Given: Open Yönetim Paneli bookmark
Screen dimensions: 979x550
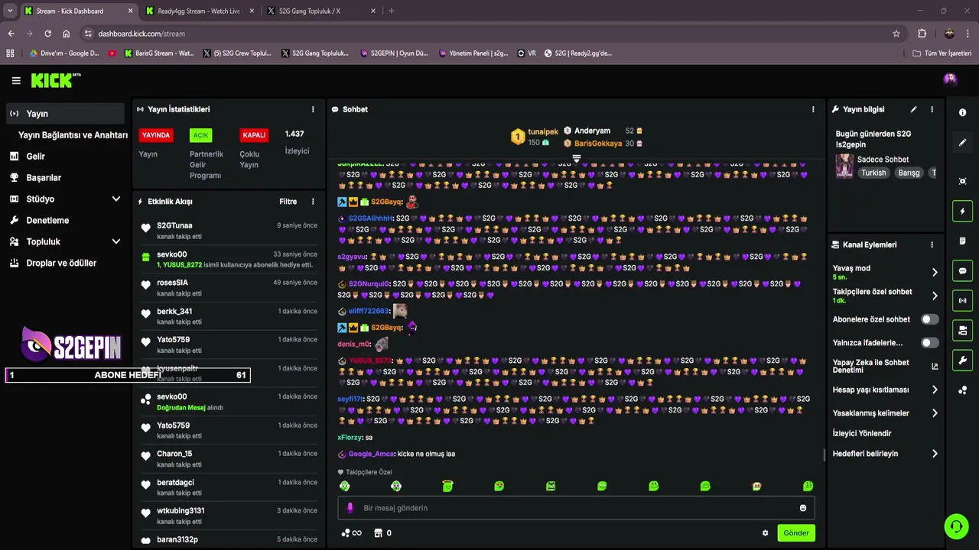Looking at the screenshot, I should coord(473,53).
